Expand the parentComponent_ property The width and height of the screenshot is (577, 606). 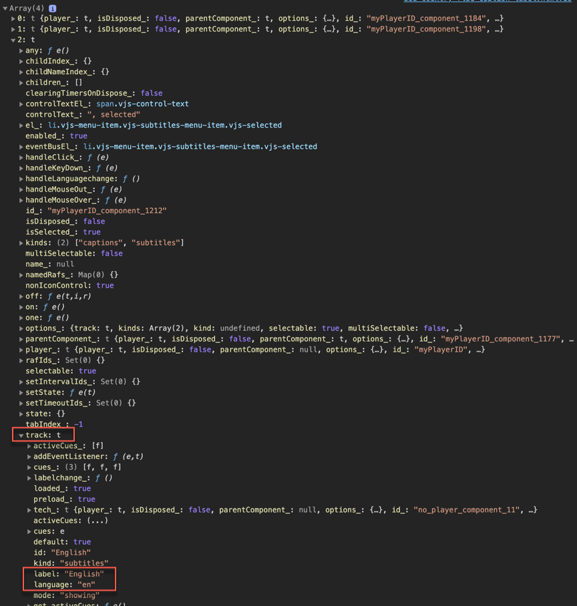[21, 339]
